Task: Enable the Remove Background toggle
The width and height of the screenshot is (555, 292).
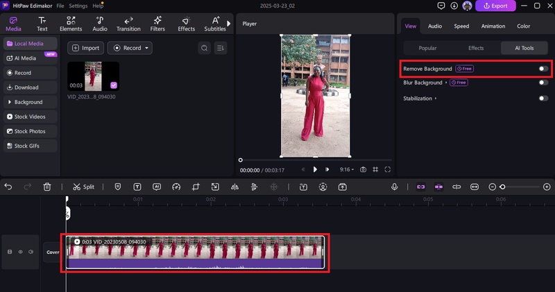Action: (x=543, y=69)
